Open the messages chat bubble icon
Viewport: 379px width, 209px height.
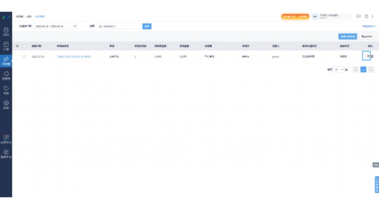(x=359, y=17)
